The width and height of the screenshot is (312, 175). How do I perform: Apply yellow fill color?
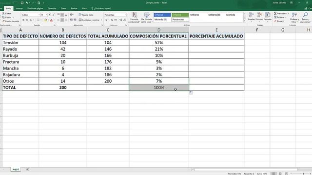tap(45, 20)
